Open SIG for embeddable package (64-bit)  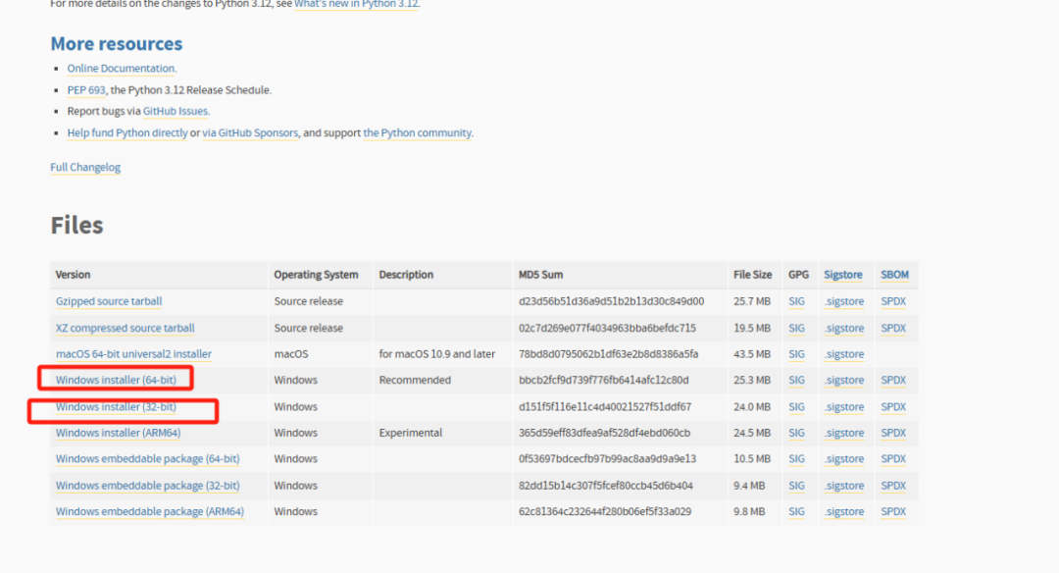tap(796, 459)
